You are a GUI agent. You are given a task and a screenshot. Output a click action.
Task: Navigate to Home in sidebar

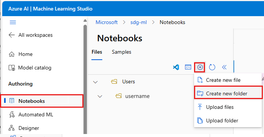point(26,54)
